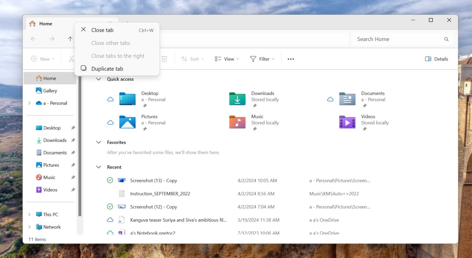This screenshot has height=258, width=472.
Task: Click the cloud icon beside Documents folder
Action: (x=330, y=99)
